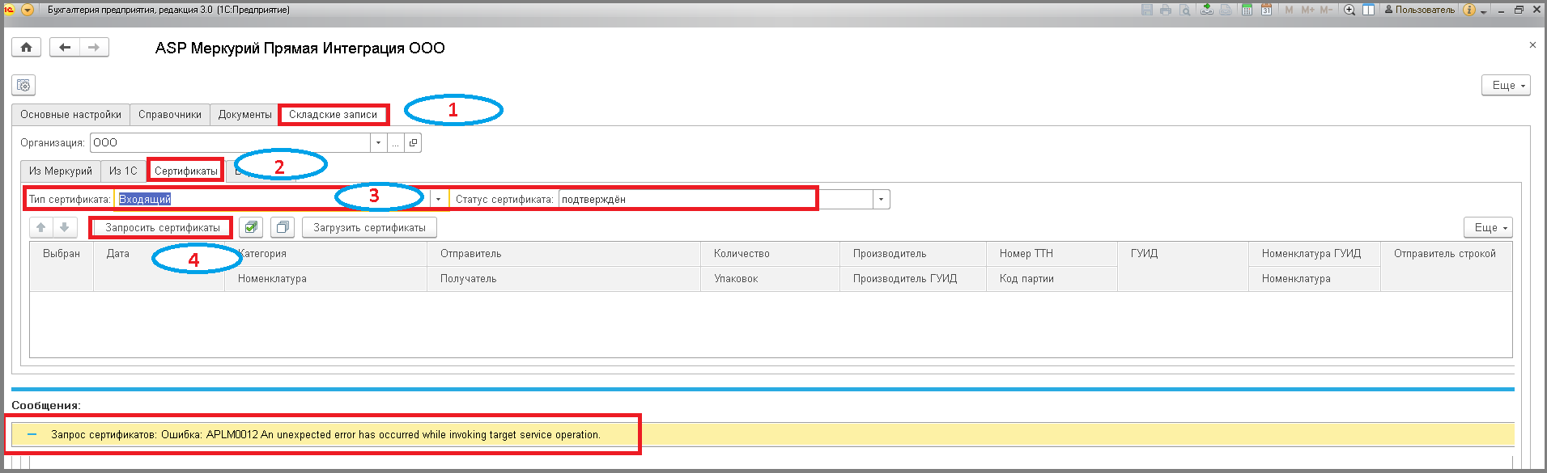Click into the Организация field with ООО
The width and height of the screenshot is (1547, 473).
[x=230, y=143]
